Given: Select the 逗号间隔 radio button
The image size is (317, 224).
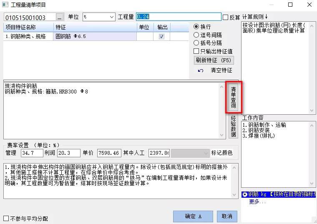Looking at the screenshot, I should (196, 35).
